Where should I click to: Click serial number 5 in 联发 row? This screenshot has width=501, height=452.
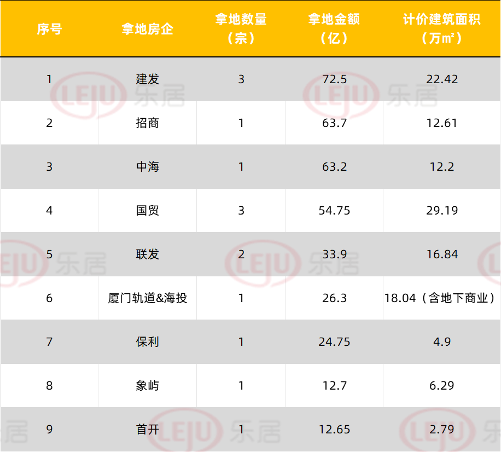[49, 254]
